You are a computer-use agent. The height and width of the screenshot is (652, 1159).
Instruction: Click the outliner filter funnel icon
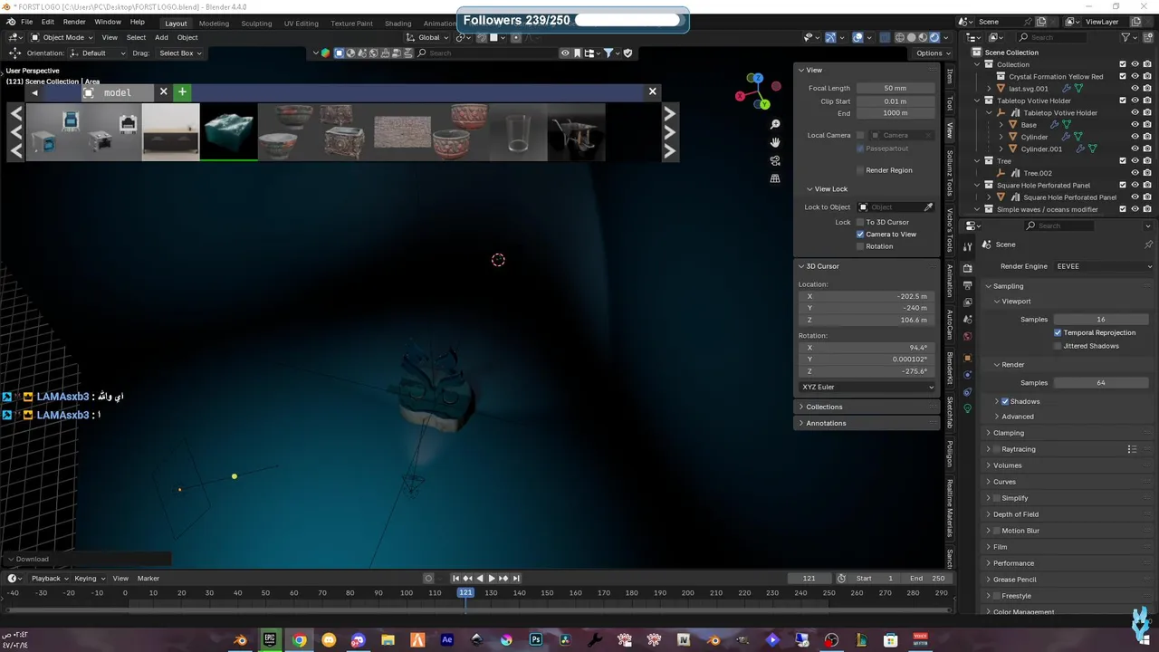1126,37
